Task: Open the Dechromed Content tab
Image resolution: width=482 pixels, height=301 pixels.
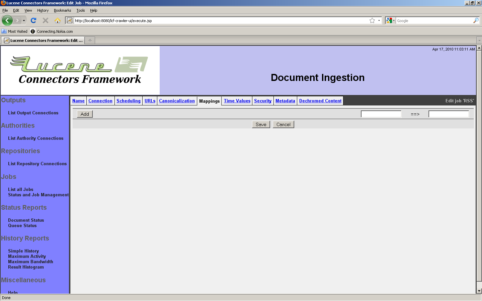Action: [x=320, y=101]
